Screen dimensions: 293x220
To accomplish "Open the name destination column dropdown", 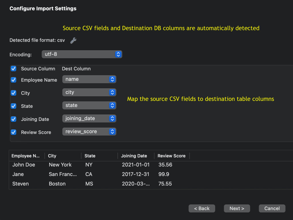I will (89, 79).
